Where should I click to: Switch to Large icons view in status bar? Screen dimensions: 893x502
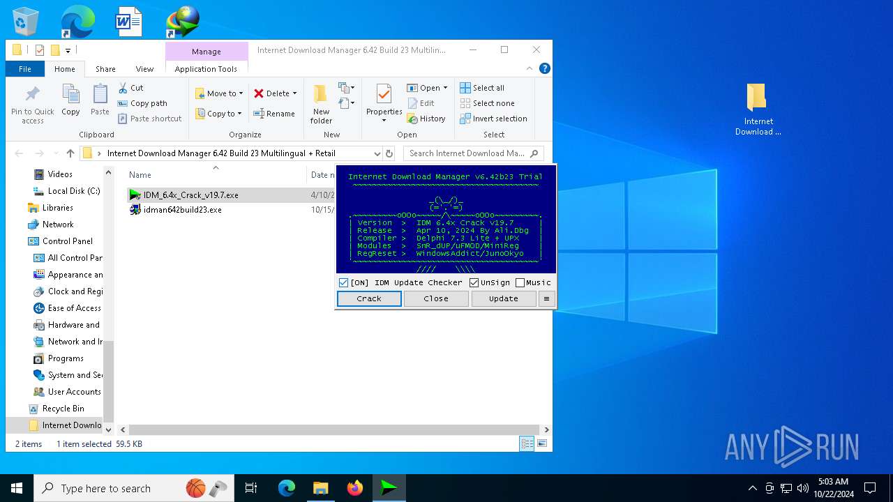(541, 443)
